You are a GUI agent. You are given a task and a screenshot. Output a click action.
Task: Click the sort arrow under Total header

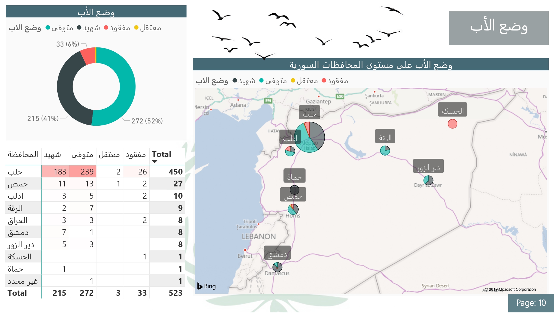(155, 161)
